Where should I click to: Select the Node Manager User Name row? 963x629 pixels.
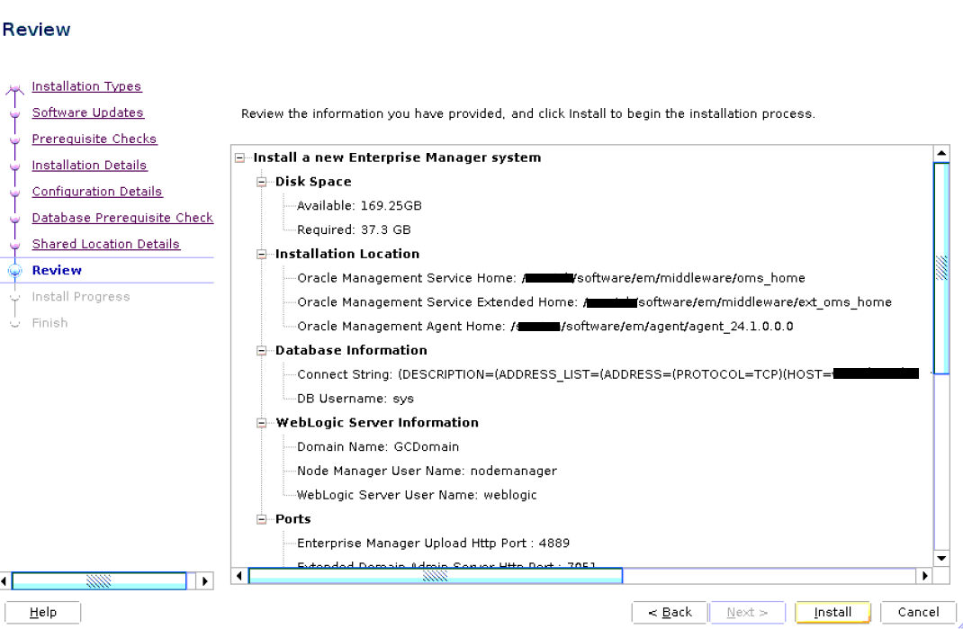pos(427,472)
